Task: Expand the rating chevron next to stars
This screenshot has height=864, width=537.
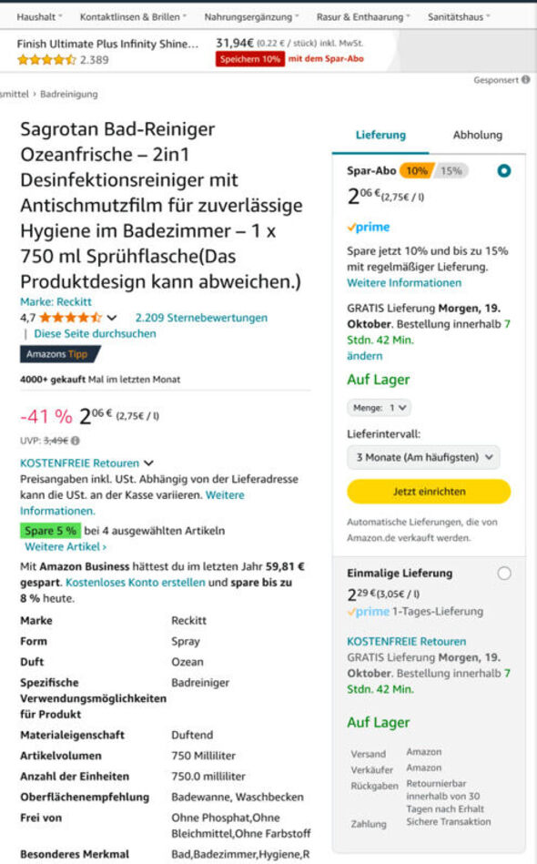Action: pos(112,318)
